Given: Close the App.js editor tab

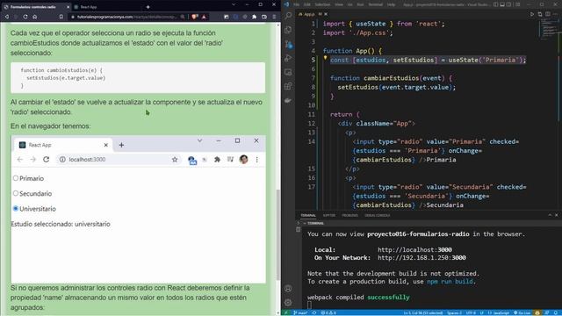Looking at the screenshot, I should [x=326, y=14].
